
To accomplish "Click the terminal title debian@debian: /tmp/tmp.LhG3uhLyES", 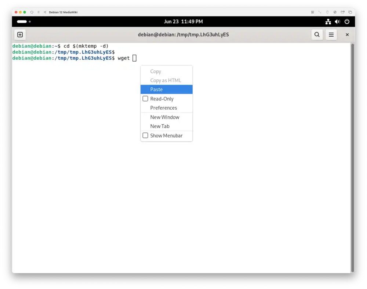I will pos(183,34).
